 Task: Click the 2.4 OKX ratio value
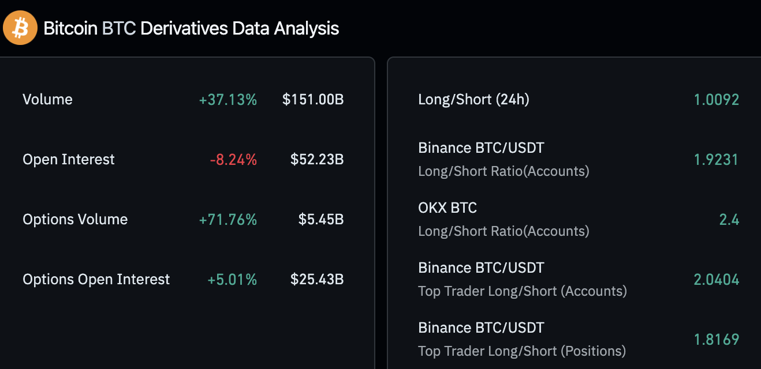point(729,219)
